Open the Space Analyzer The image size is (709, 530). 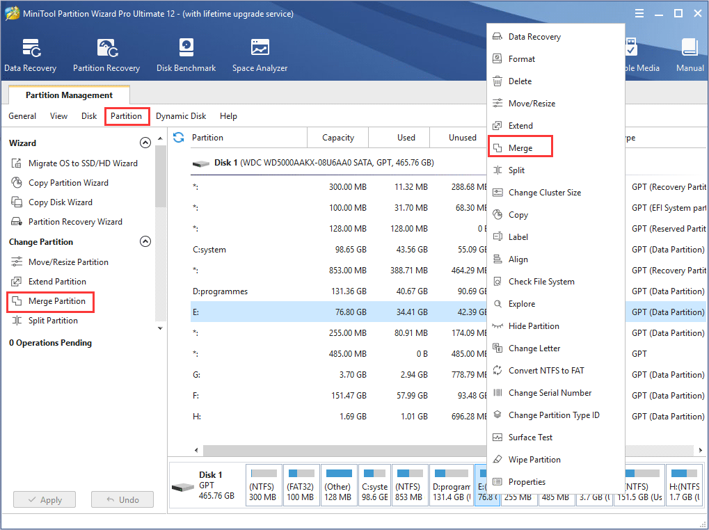259,54
